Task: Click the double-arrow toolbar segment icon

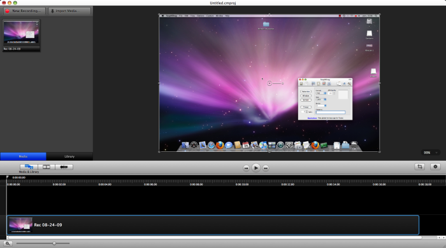Action: (x=64, y=167)
